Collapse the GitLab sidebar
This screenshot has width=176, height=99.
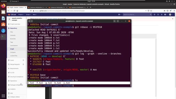[x=15, y=97]
